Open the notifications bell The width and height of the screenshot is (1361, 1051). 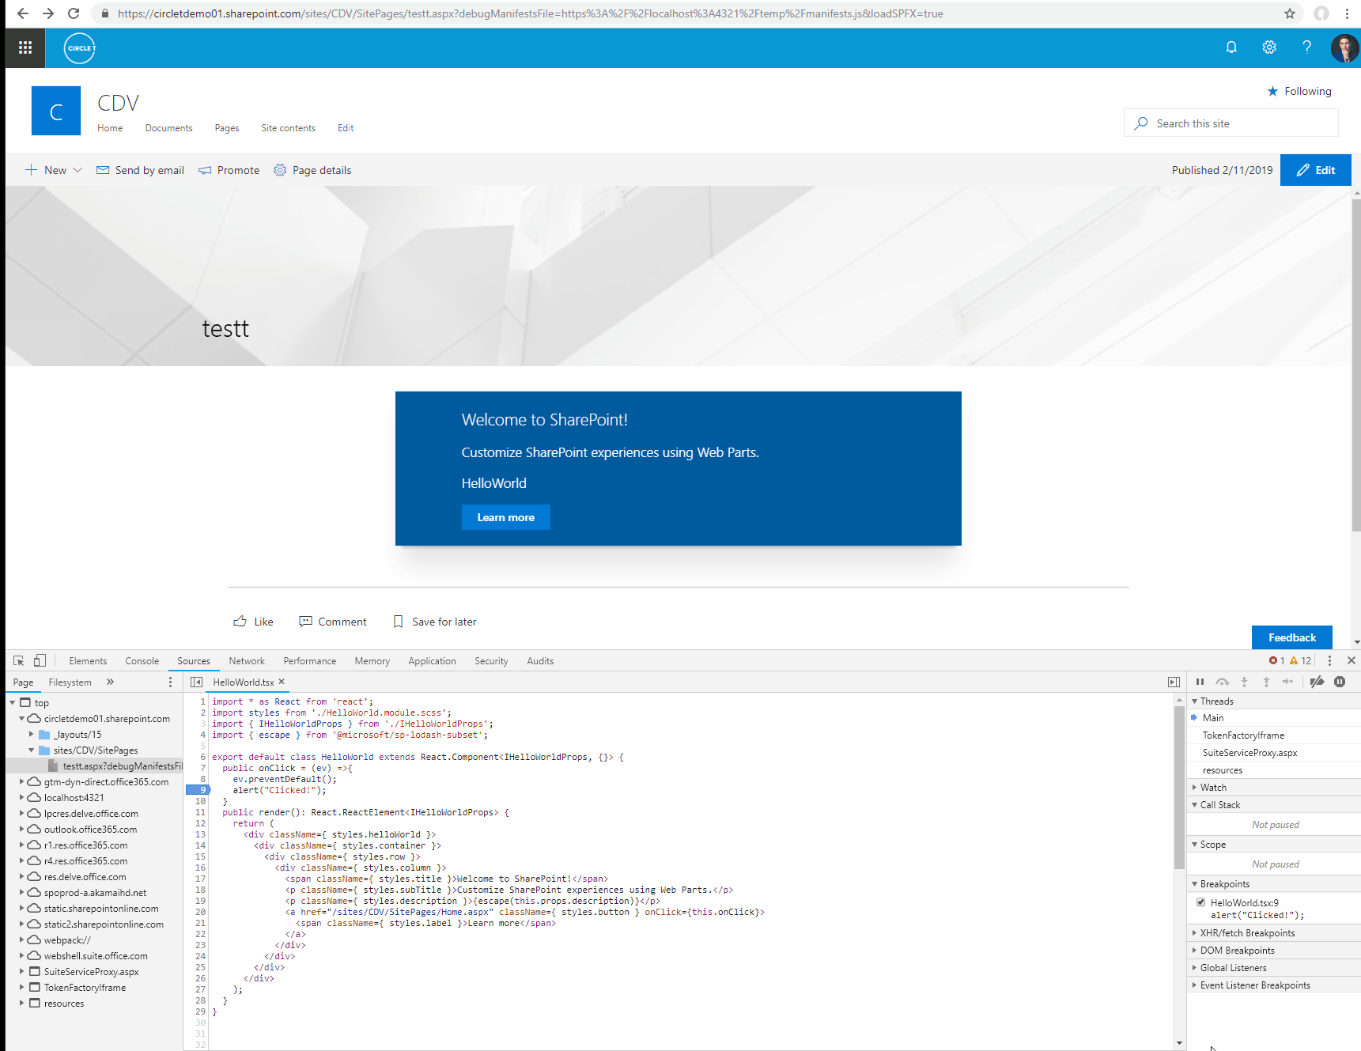pos(1231,47)
